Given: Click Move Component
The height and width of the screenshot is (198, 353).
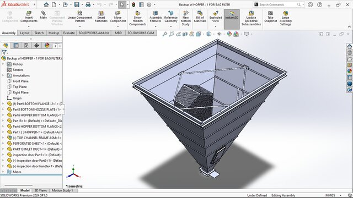Looking at the screenshot, I should (117, 17).
